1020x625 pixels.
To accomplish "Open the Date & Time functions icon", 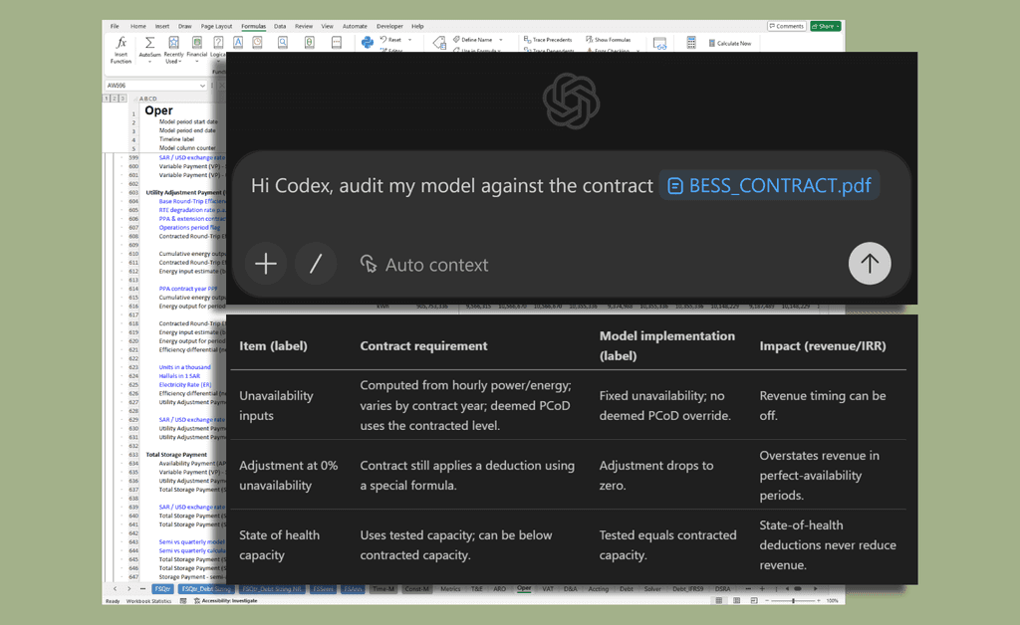I will click(x=258, y=43).
